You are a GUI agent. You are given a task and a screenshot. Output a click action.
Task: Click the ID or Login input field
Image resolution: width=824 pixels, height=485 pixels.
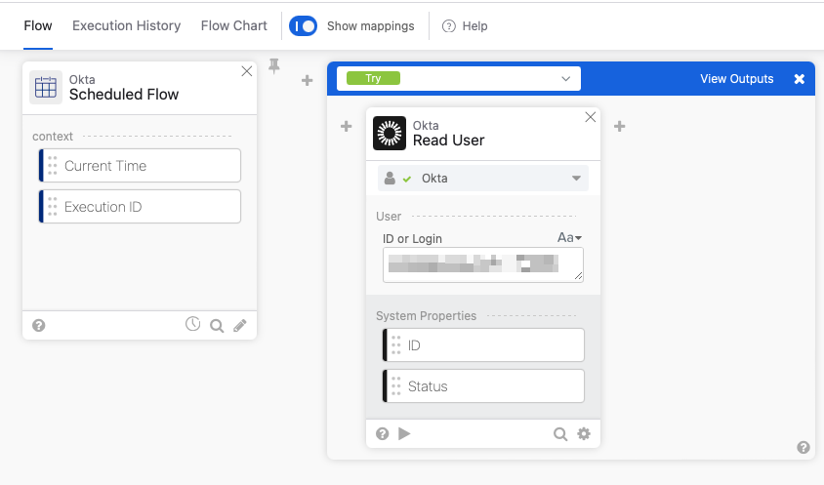(483, 264)
